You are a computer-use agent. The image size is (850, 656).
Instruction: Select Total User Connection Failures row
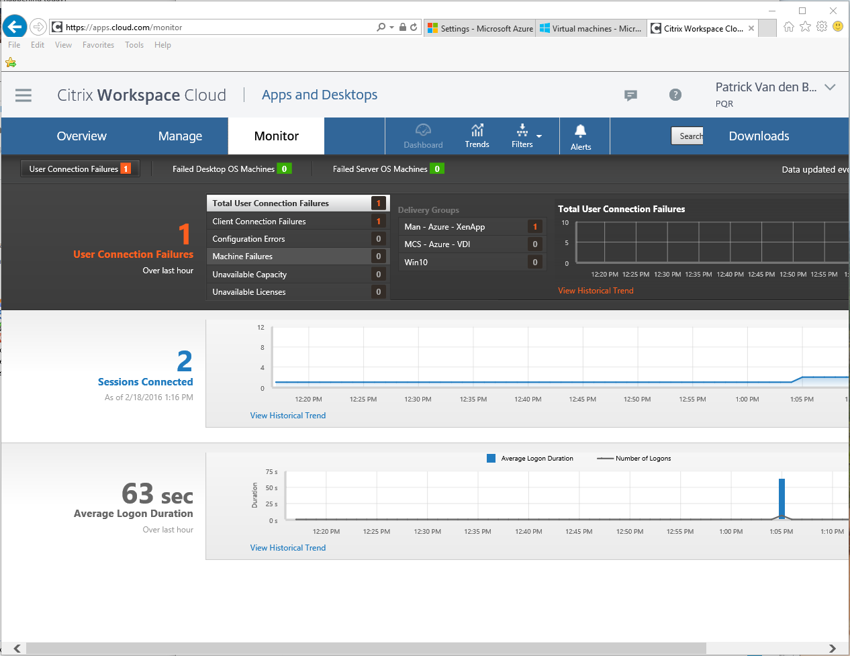pos(297,203)
